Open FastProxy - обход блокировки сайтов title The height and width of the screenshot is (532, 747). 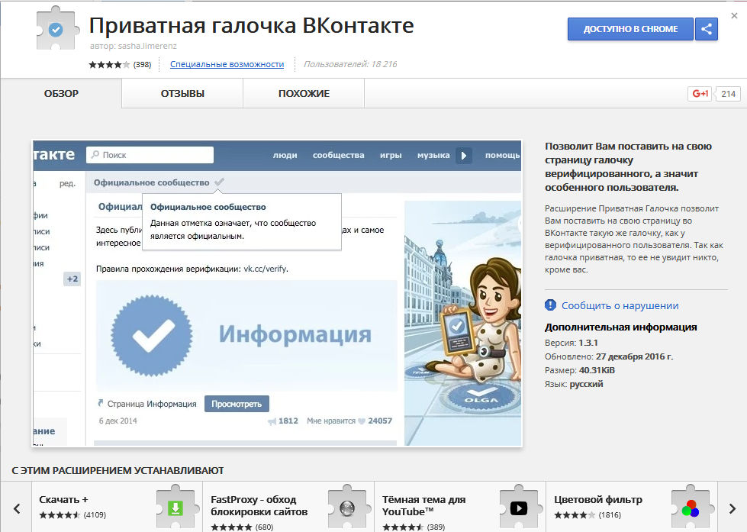[x=259, y=505]
